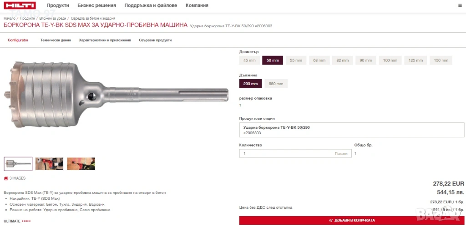Choose the 550 mm length option
The width and height of the screenshot is (466, 227).
coord(276,84)
